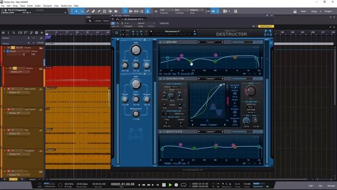The image size is (337, 190).
Task: Select the Listen speaker tool
Action: pyautogui.click(x=116, y=11)
